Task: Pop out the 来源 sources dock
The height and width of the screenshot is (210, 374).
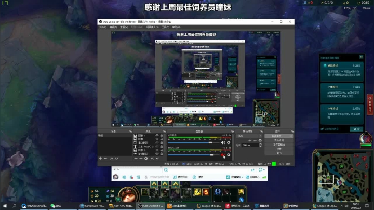Action: point(164,132)
